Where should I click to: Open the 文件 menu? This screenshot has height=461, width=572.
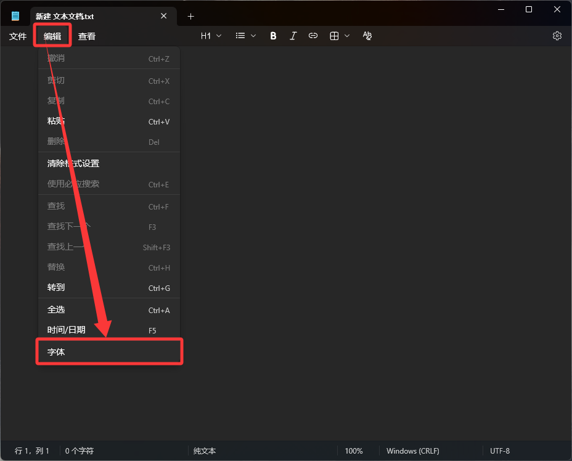pos(18,36)
